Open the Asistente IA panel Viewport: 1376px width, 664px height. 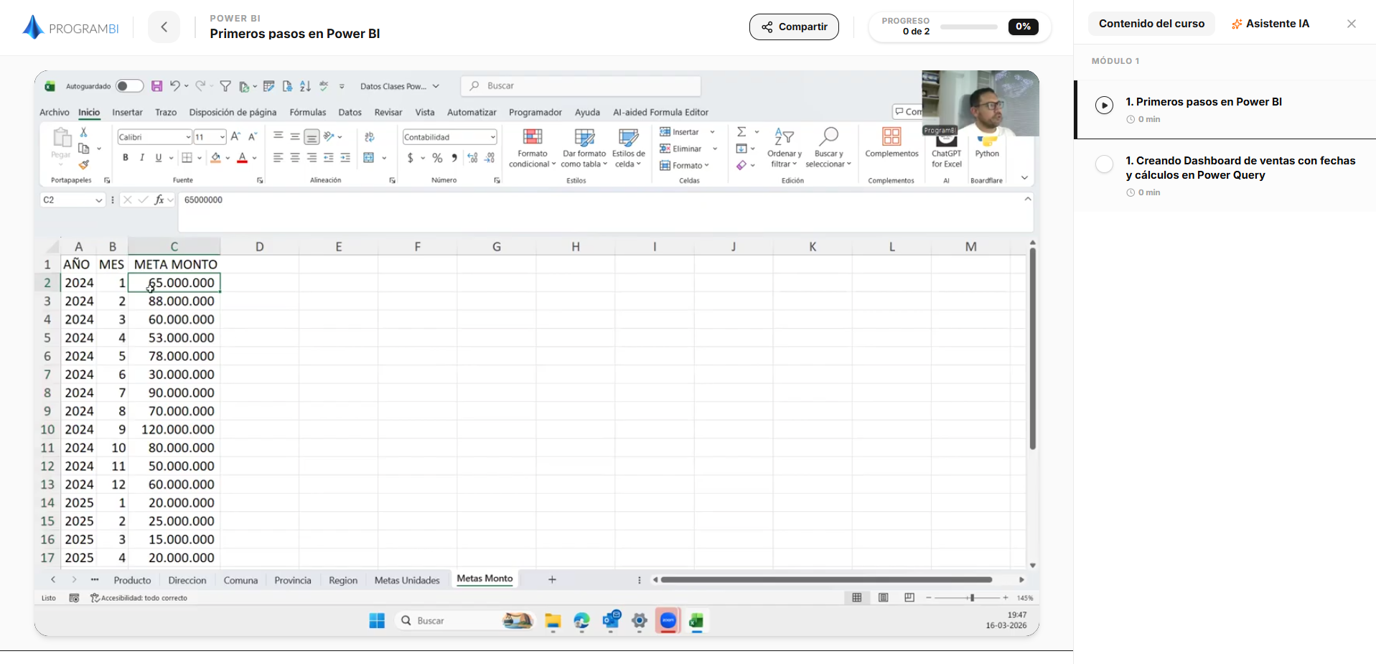pyautogui.click(x=1270, y=24)
